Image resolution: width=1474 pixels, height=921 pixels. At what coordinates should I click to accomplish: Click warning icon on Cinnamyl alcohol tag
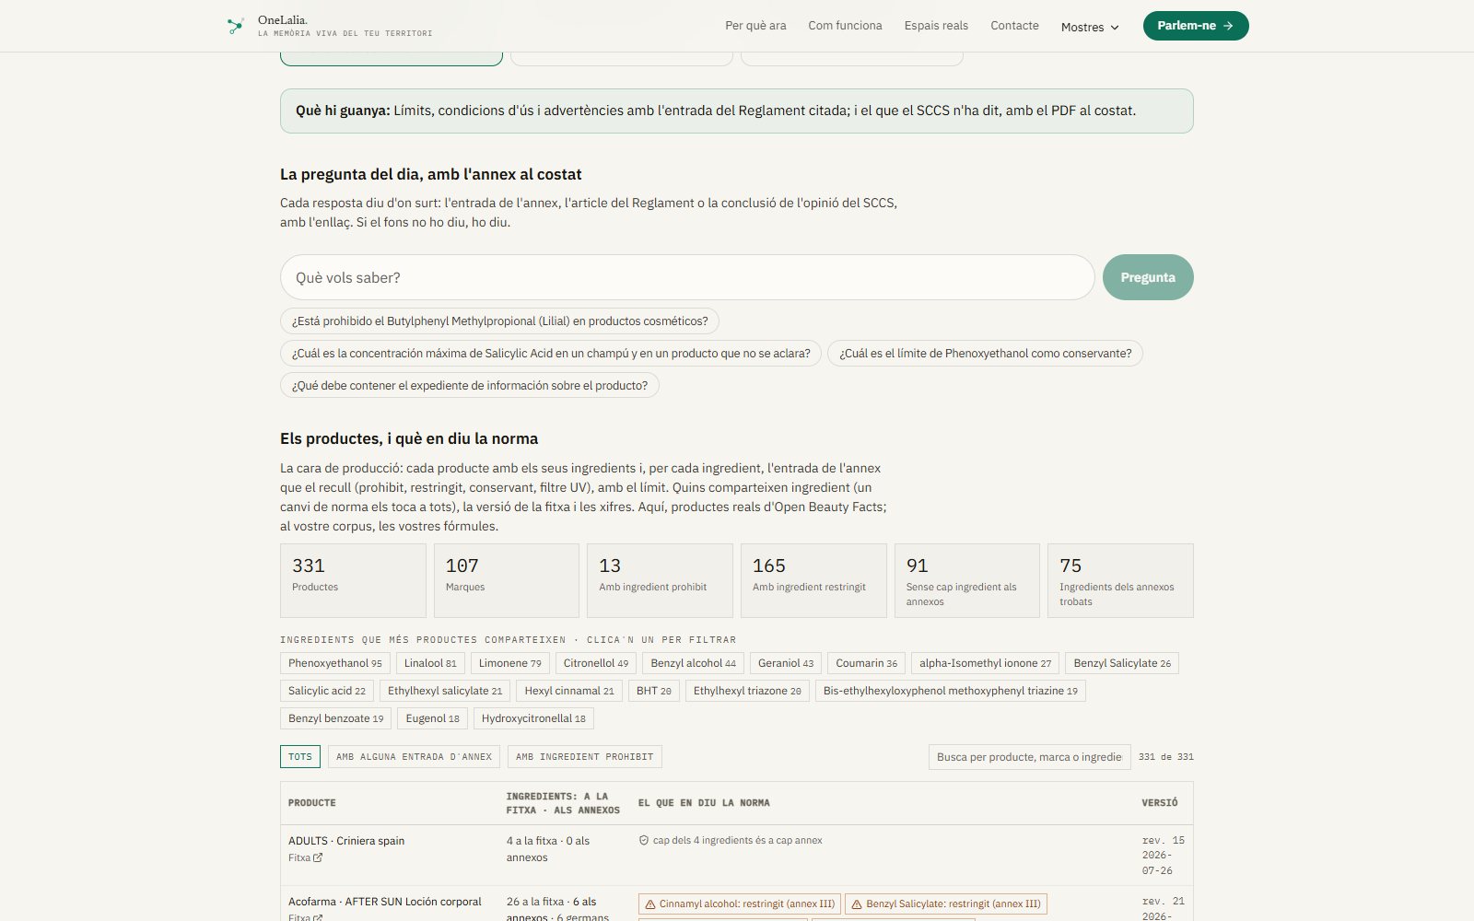tap(650, 904)
